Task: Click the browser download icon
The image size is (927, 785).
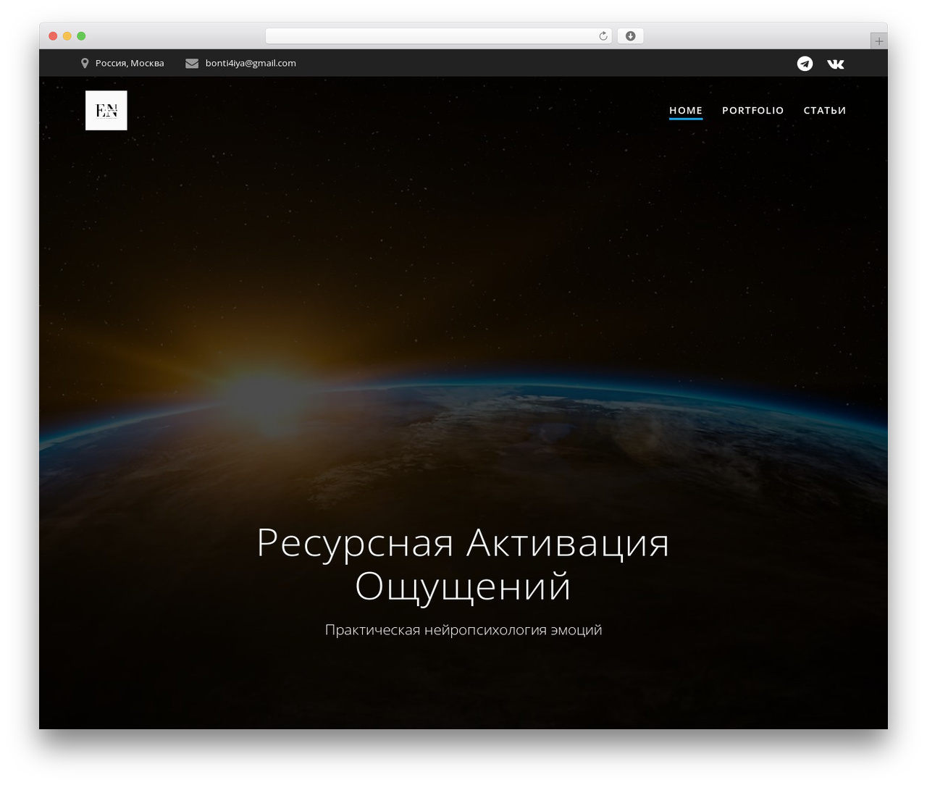Action: pos(631,36)
